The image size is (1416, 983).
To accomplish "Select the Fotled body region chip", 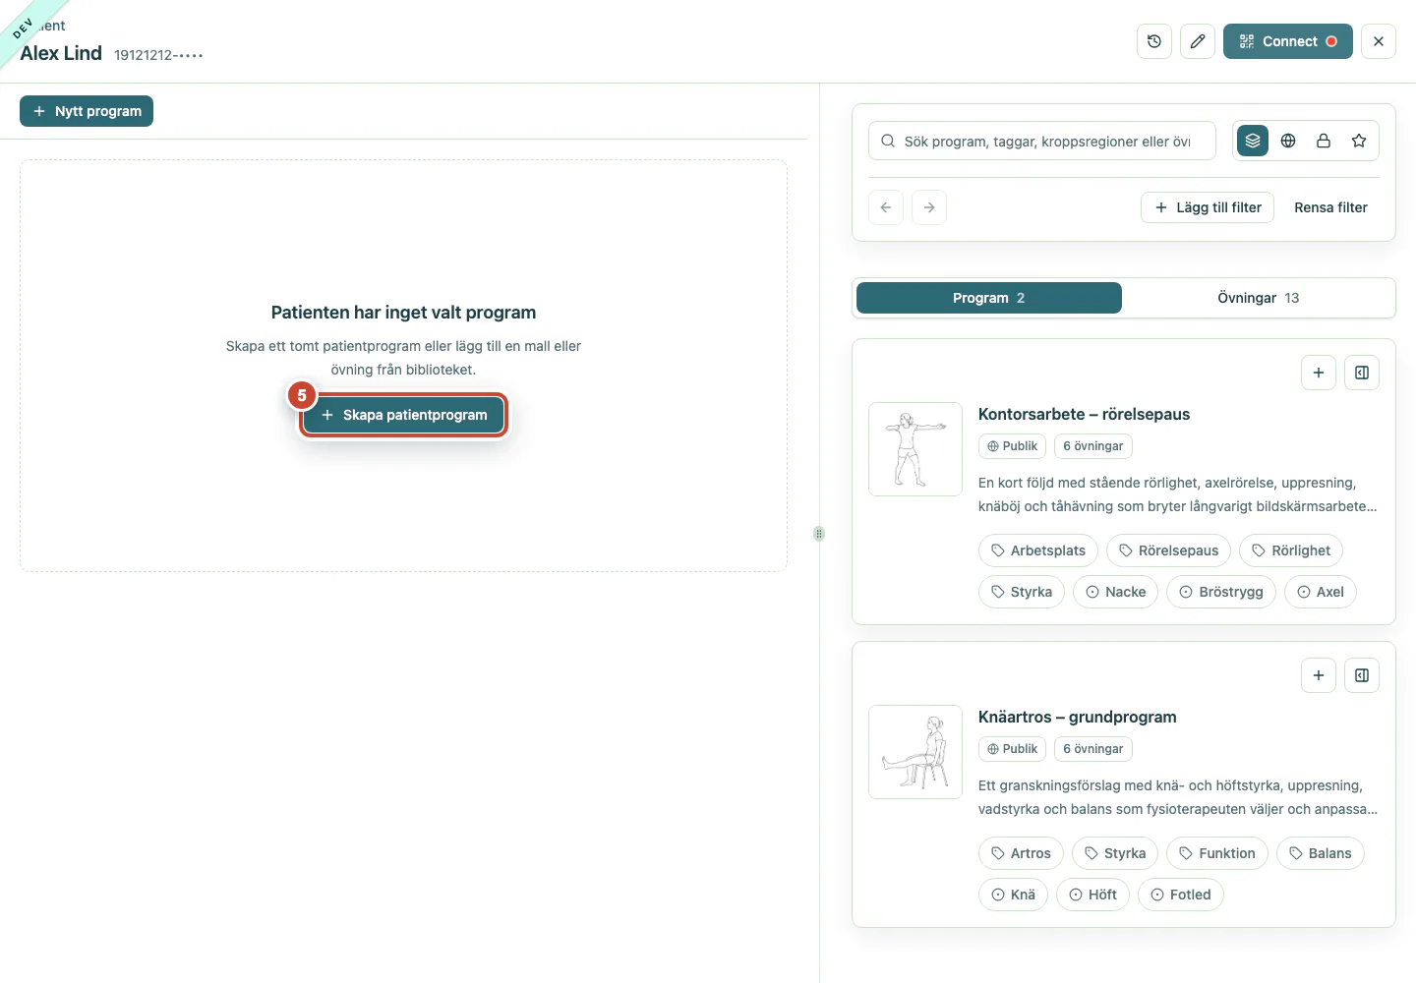I will [1181, 895].
